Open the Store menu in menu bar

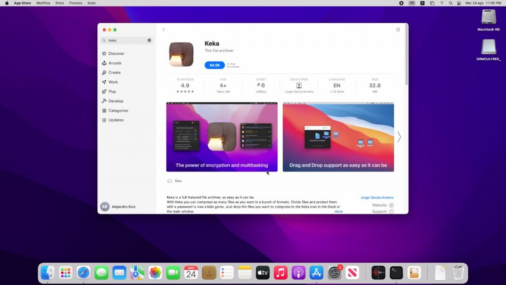coord(59,3)
